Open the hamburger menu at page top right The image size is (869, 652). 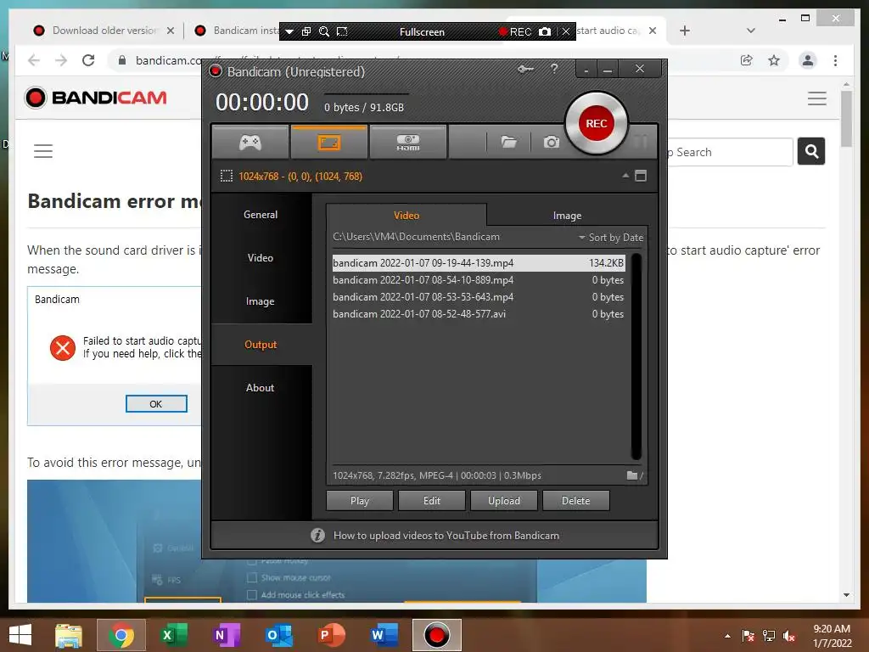817,98
